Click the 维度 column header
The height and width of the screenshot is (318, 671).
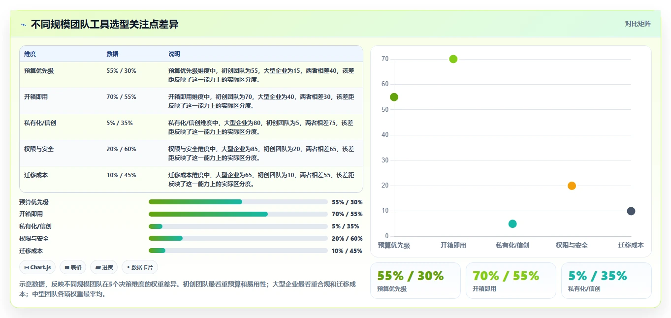(30, 54)
